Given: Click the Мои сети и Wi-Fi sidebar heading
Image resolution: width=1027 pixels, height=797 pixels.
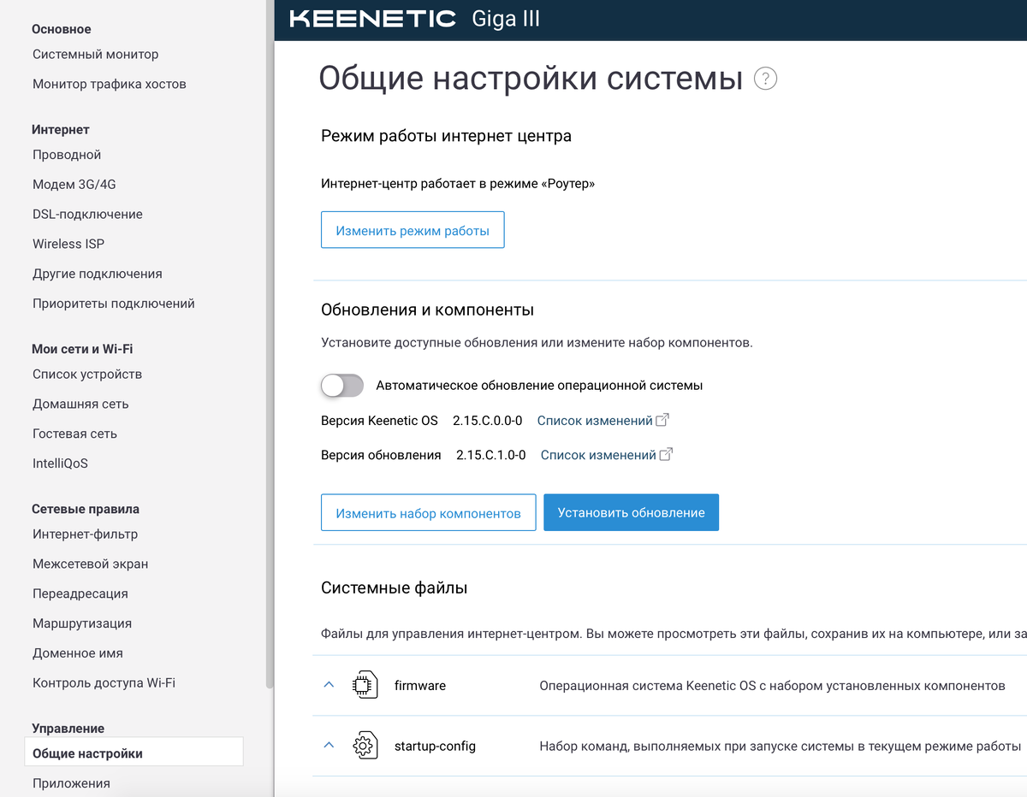Looking at the screenshot, I should 82,349.
